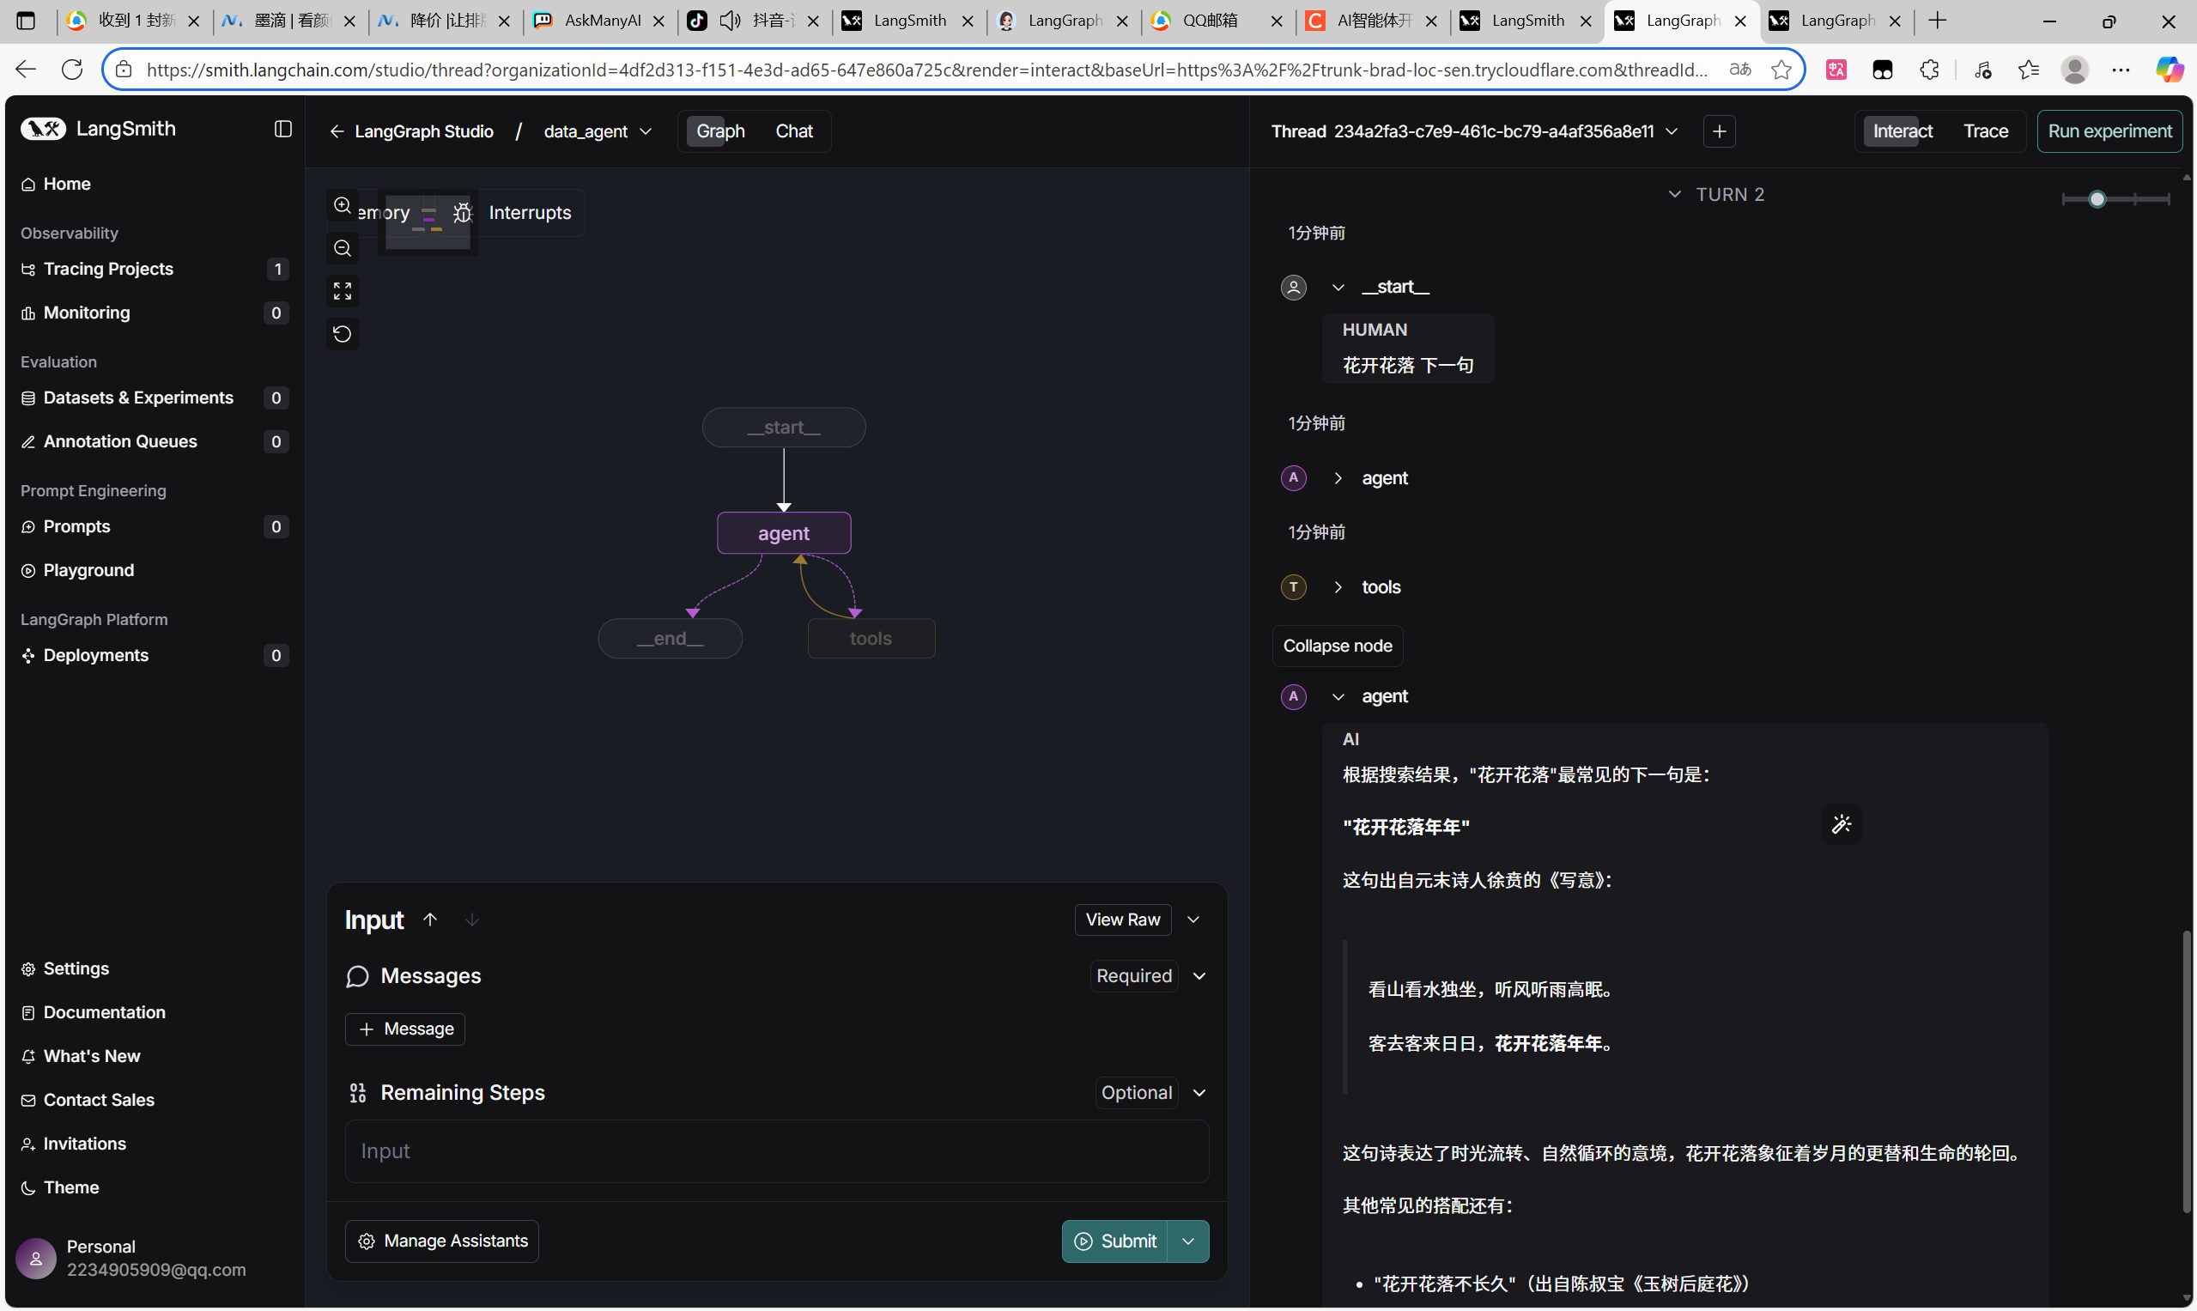Viewport: 2197px width, 1311px height.
Task: Switch to Trace mode toggle
Action: (1985, 131)
